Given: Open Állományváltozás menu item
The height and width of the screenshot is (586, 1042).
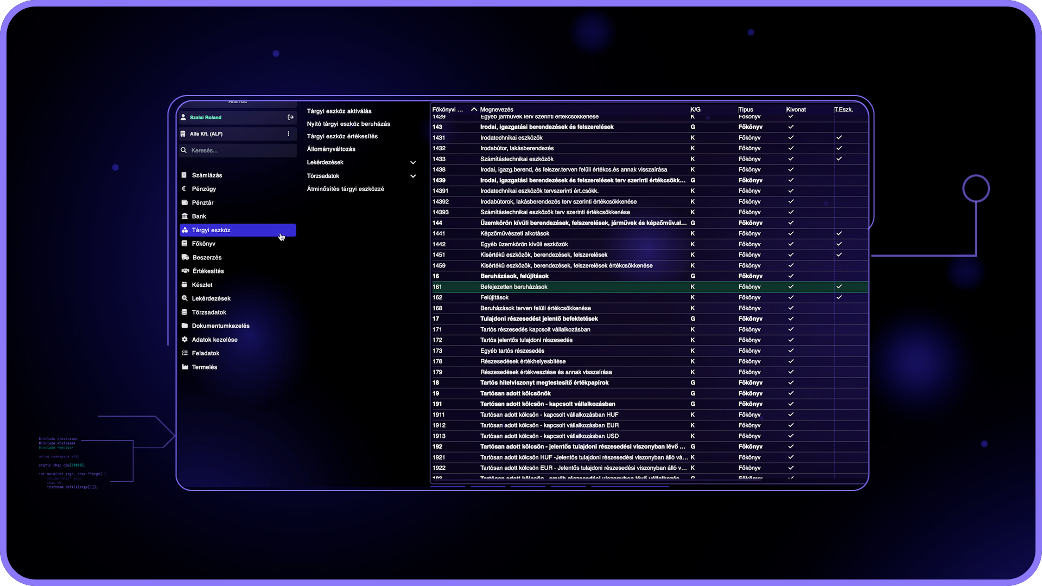Looking at the screenshot, I should tap(331, 149).
